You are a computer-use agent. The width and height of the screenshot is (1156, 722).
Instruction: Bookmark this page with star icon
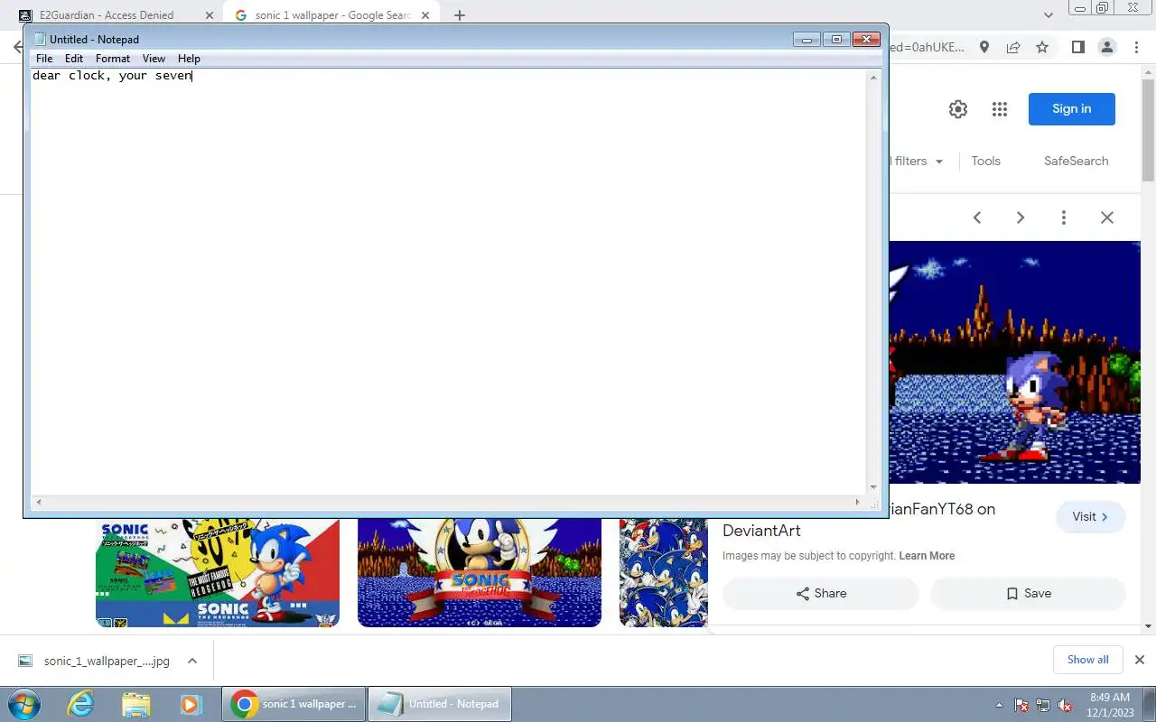(1042, 47)
